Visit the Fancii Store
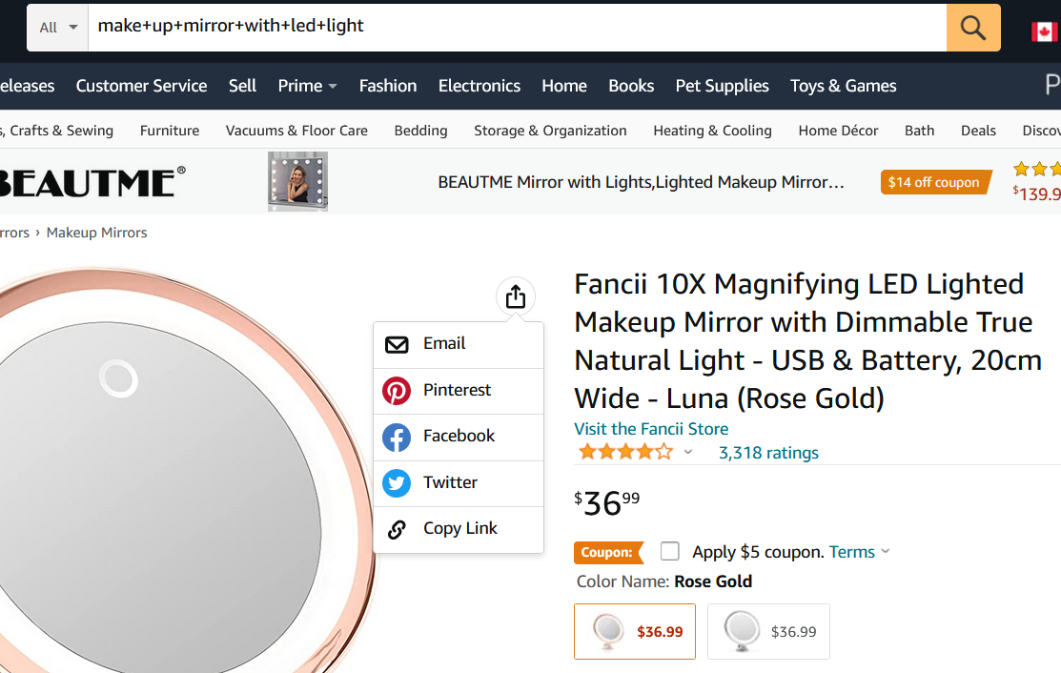1061x673 pixels. tap(651, 429)
